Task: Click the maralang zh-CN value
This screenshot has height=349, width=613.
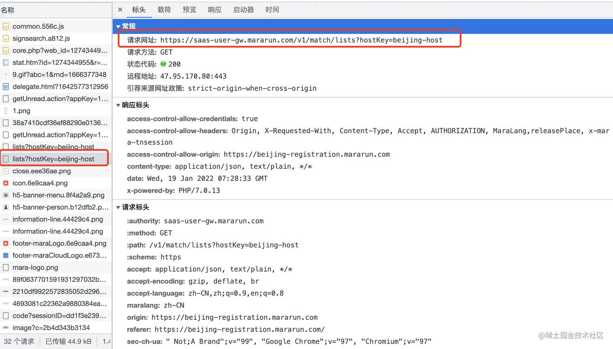Action: [174, 305]
